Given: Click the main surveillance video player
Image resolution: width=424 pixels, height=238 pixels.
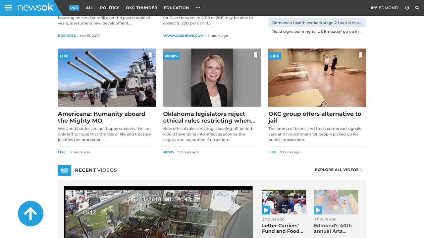Looking at the screenshot, I should (158, 212).
